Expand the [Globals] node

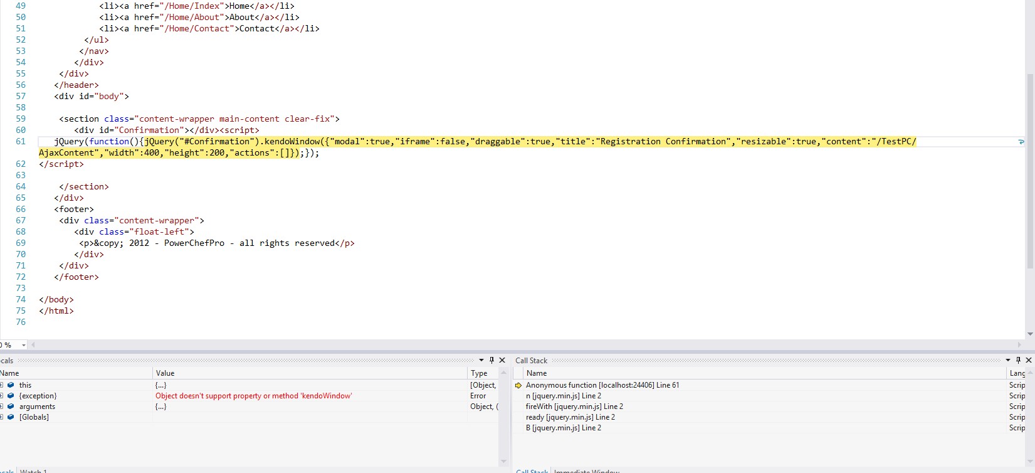tap(1, 417)
